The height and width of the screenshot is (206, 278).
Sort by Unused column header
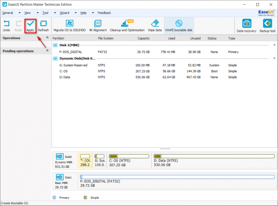189,38
